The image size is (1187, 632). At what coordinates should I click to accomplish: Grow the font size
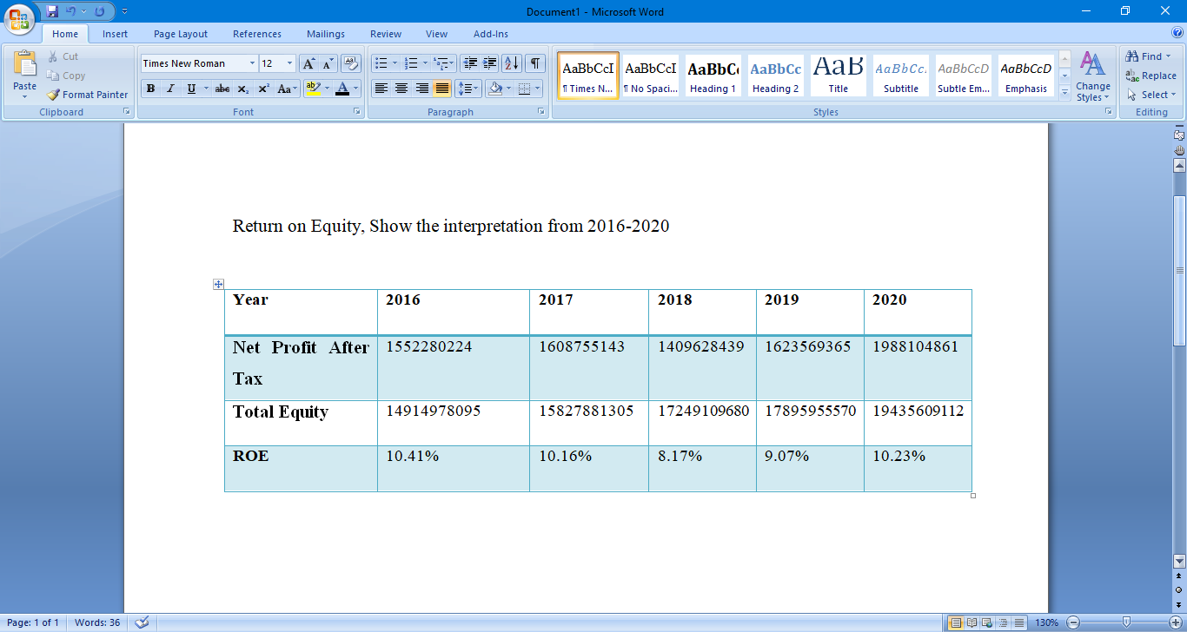point(309,63)
